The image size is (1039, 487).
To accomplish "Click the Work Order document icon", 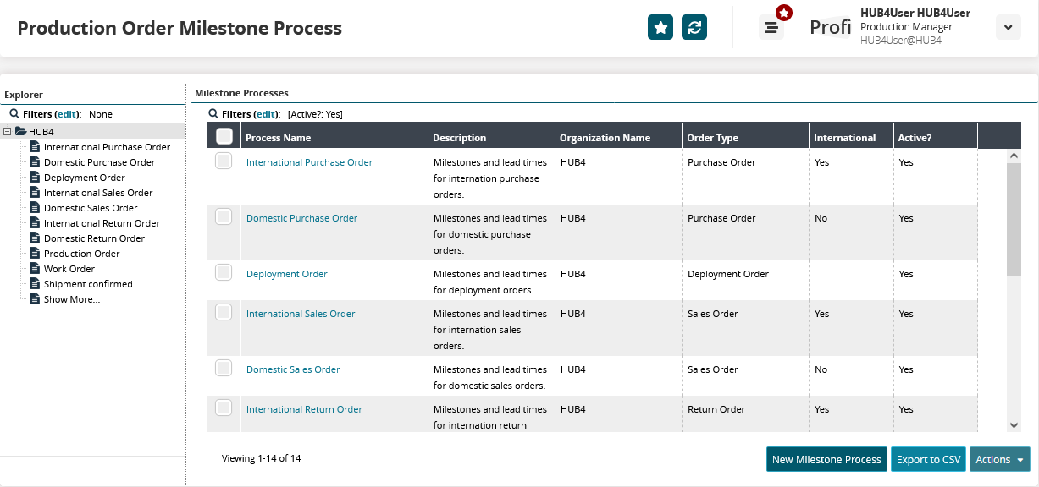I will click(35, 269).
